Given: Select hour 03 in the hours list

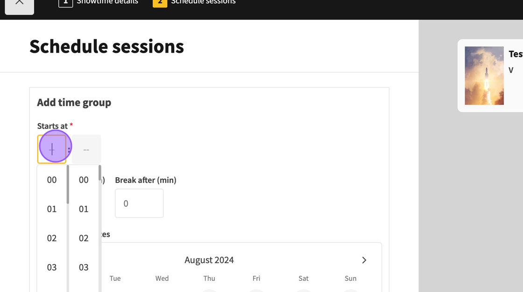Looking at the screenshot, I should [52, 267].
